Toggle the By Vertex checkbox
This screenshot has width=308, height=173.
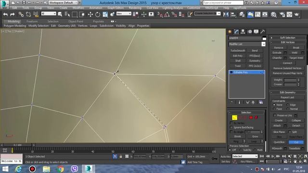click(x=231, y=123)
